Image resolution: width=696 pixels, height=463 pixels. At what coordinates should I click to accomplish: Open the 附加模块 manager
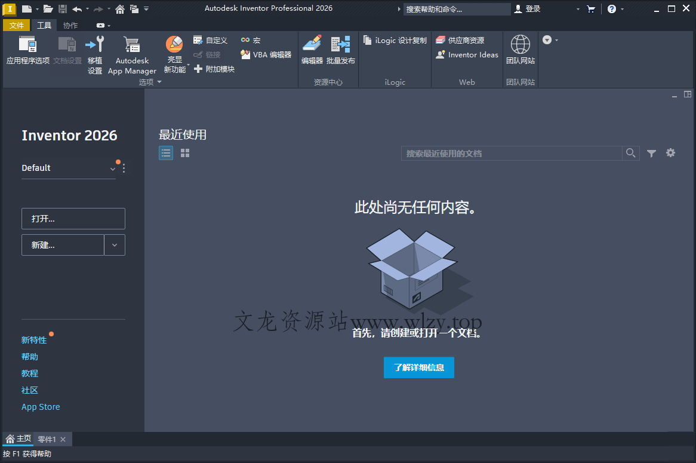pyautogui.click(x=214, y=68)
